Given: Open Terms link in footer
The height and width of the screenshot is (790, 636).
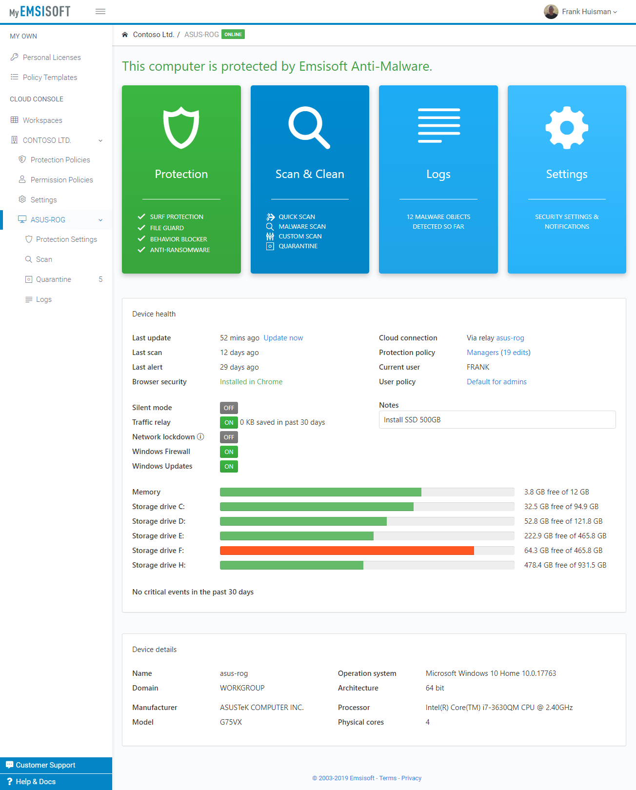Looking at the screenshot, I should [x=388, y=778].
